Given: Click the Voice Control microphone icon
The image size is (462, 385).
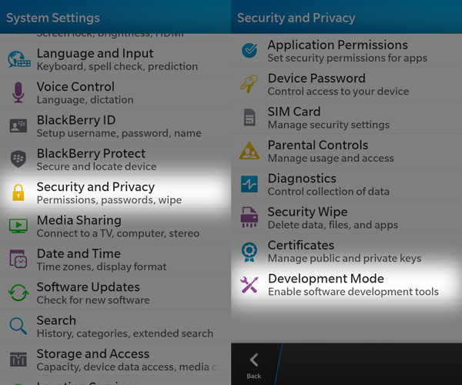Looking at the screenshot, I should [x=18, y=92].
